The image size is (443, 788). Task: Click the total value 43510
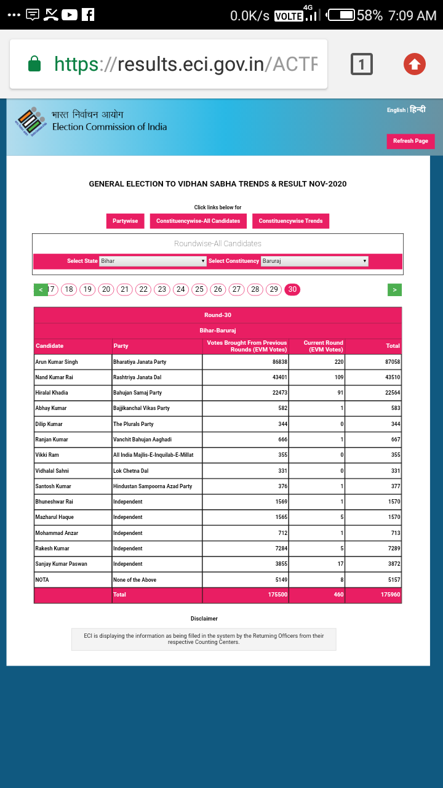click(x=393, y=377)
